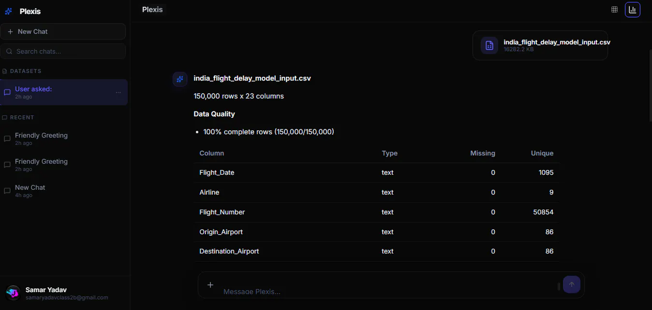The image size is (652, 310).
Task: Click the Unique table header
Action: 542,153
